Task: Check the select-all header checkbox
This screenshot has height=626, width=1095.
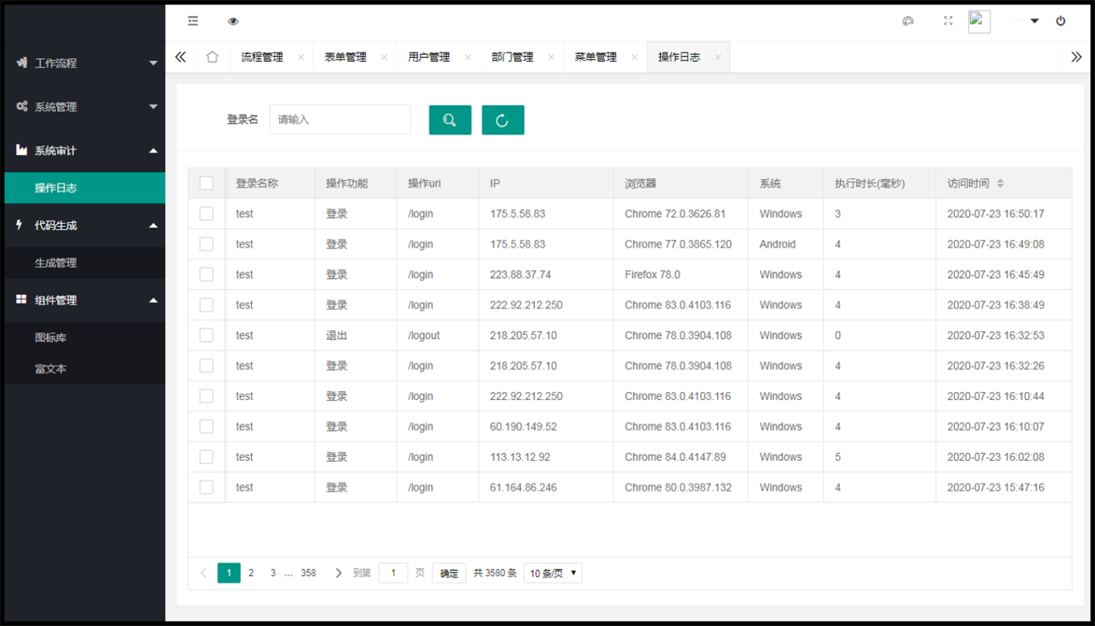Action: [206, 183]
